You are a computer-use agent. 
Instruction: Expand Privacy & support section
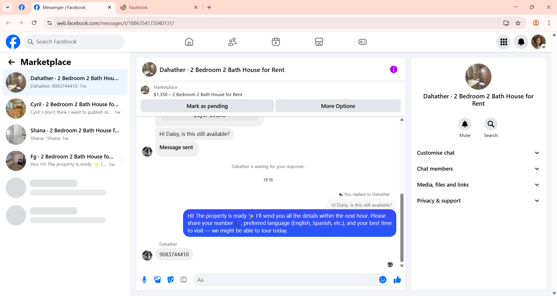coord(478,201)
